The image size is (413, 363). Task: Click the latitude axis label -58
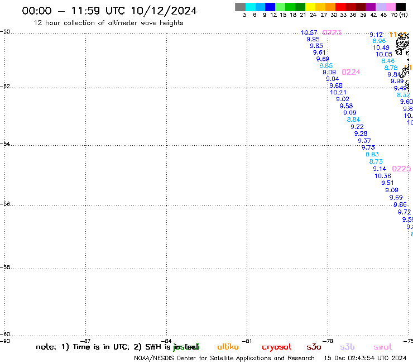5,267
